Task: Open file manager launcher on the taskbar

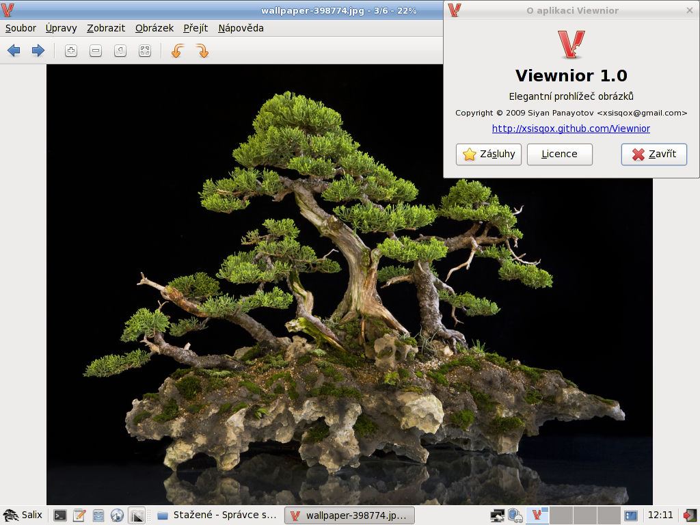Action: coord(98,515)
